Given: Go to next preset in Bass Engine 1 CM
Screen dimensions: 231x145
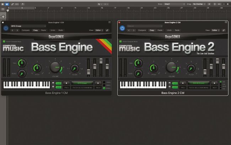Looking at the screenshot, I should click(x=17, y=30).
